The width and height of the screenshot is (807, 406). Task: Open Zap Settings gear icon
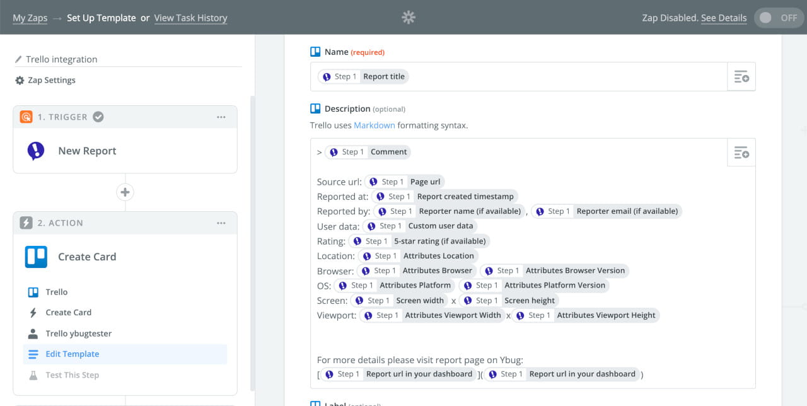(20, 81)
